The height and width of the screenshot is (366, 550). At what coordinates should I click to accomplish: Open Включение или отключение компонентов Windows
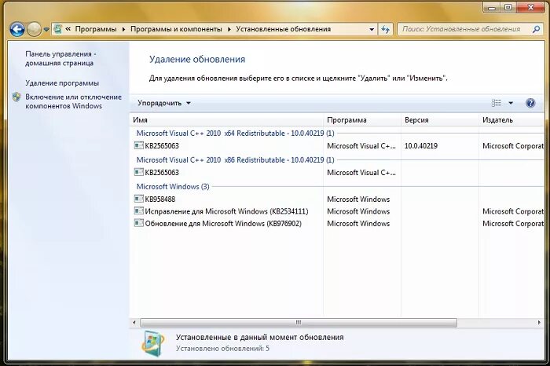coord(73,101)
